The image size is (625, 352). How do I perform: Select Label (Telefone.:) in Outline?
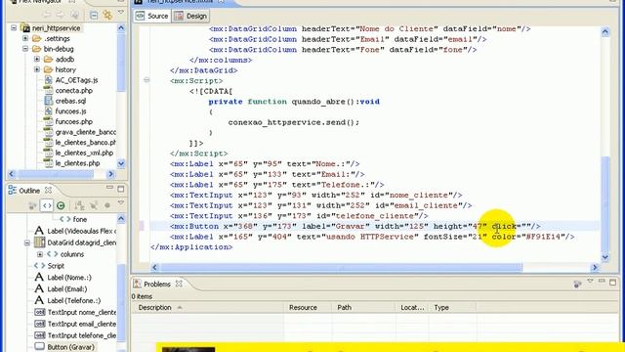(74, 300)
